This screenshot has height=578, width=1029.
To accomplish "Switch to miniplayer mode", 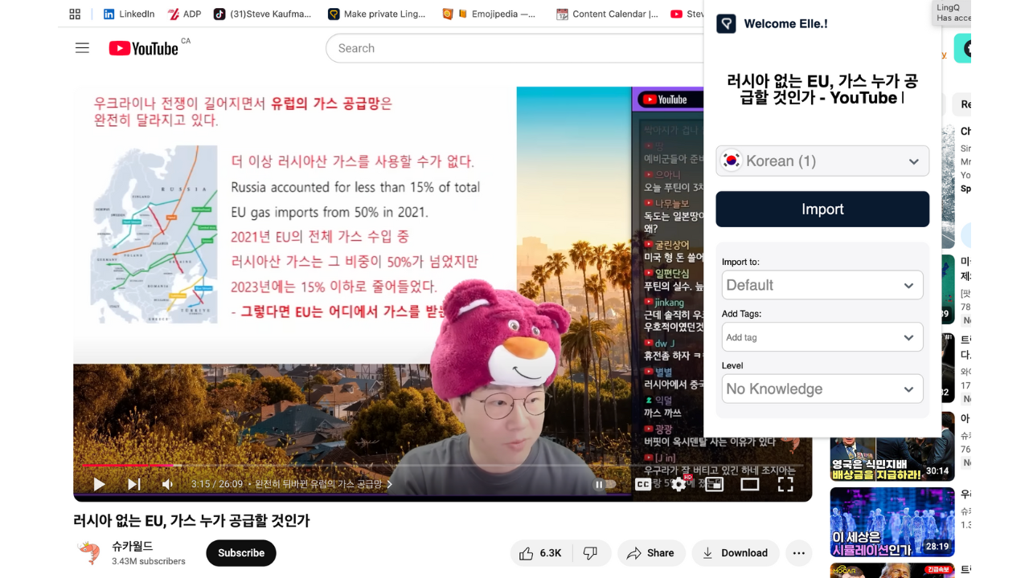I will coord(715,484).
